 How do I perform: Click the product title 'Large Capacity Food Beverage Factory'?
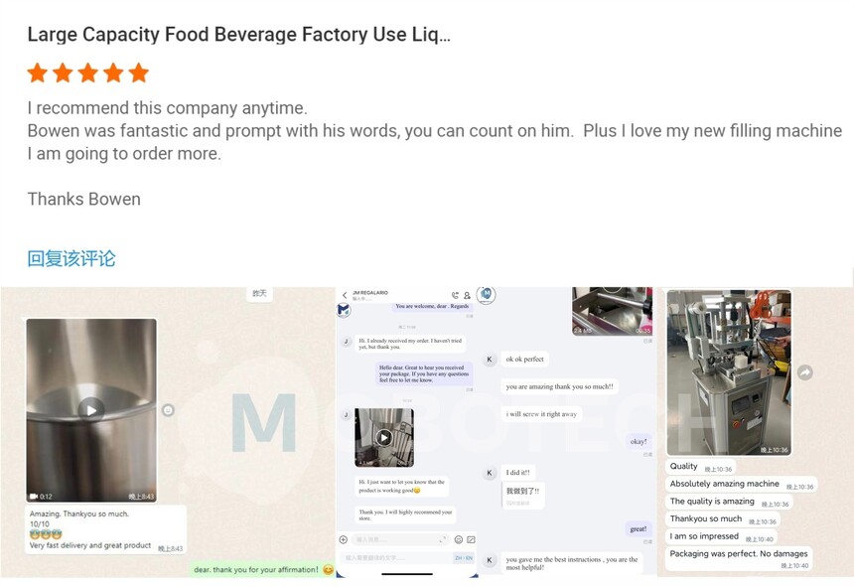238,35
